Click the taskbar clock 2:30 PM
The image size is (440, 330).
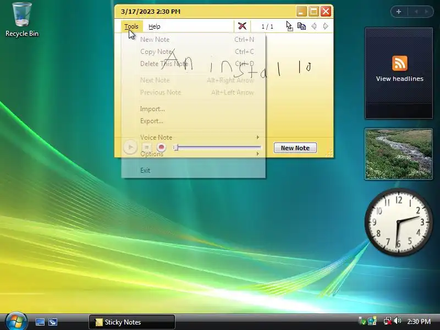point(419,321)
